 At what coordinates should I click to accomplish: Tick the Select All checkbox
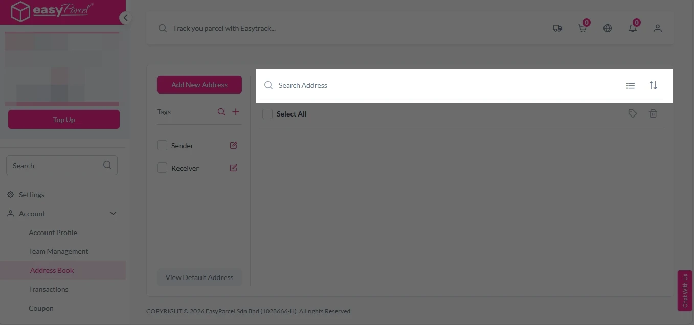(267, 114)
